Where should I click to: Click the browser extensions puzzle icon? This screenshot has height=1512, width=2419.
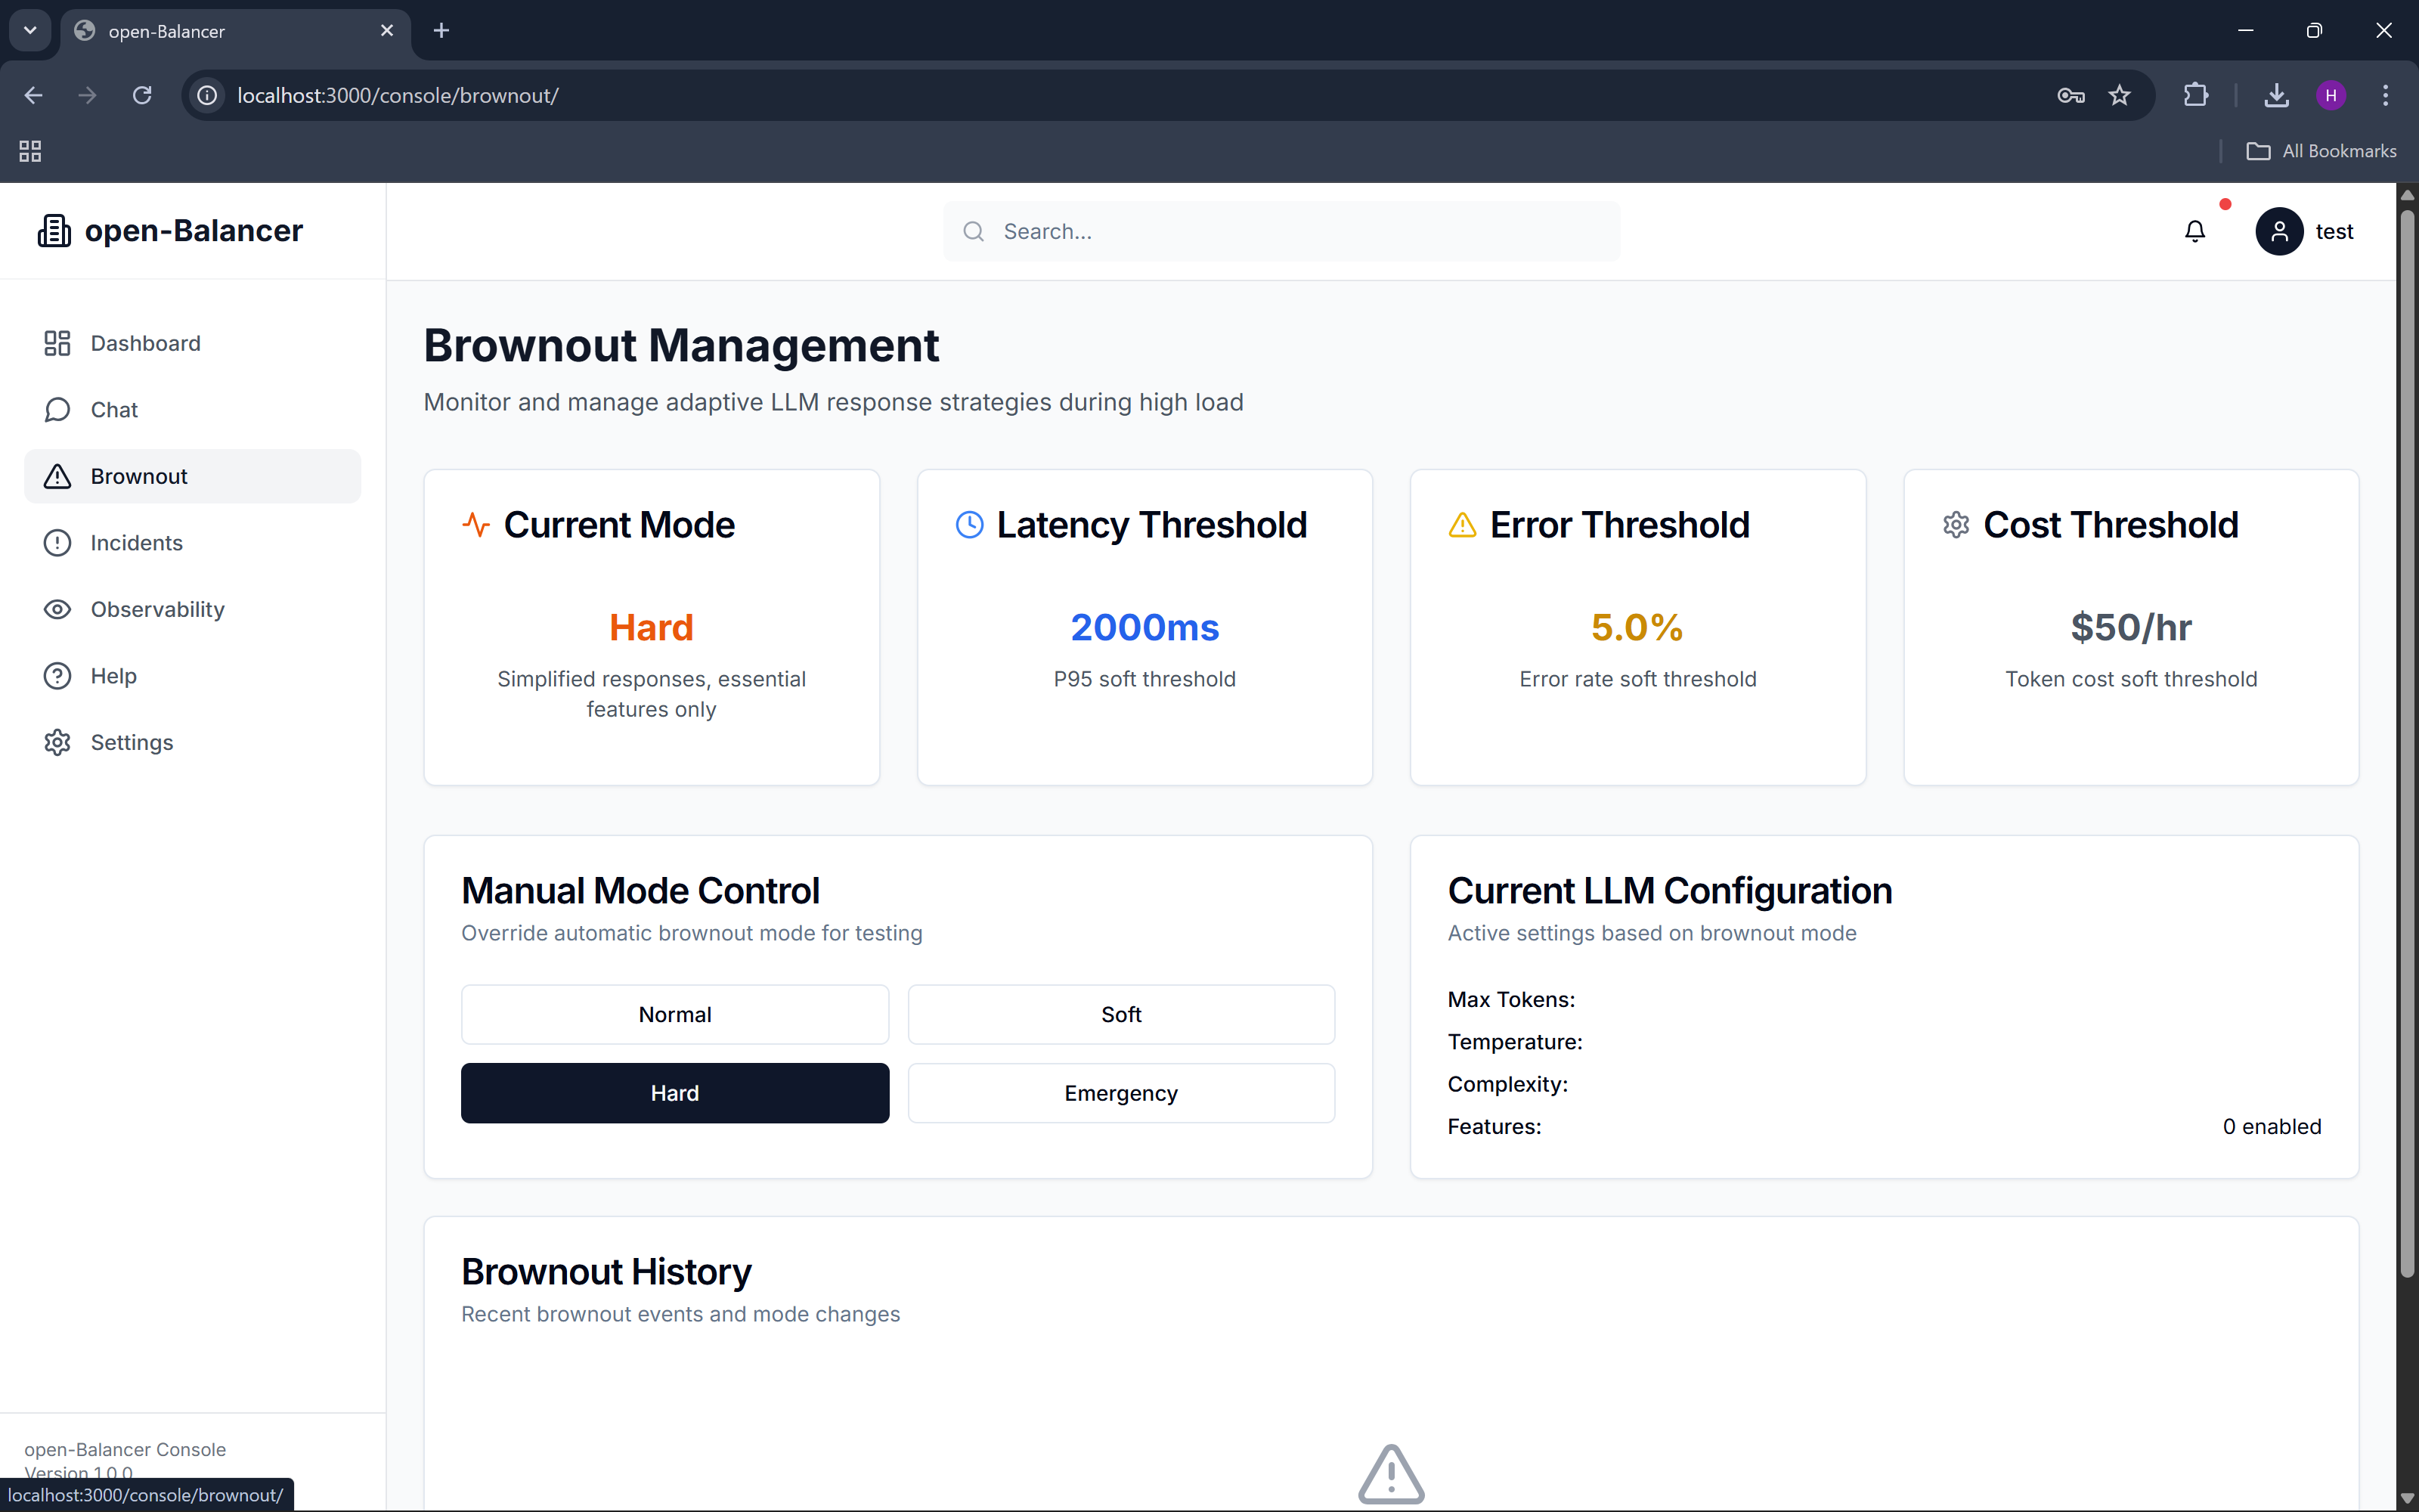tap(2195, 95)
